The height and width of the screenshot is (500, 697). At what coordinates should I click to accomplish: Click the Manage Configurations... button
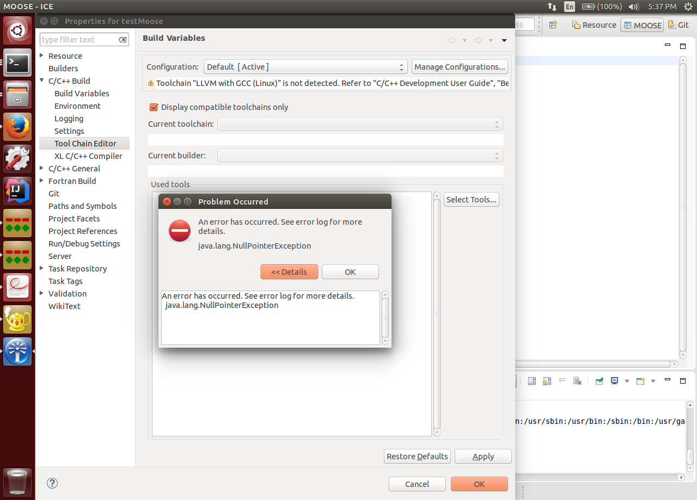click(x=460, y=67)
